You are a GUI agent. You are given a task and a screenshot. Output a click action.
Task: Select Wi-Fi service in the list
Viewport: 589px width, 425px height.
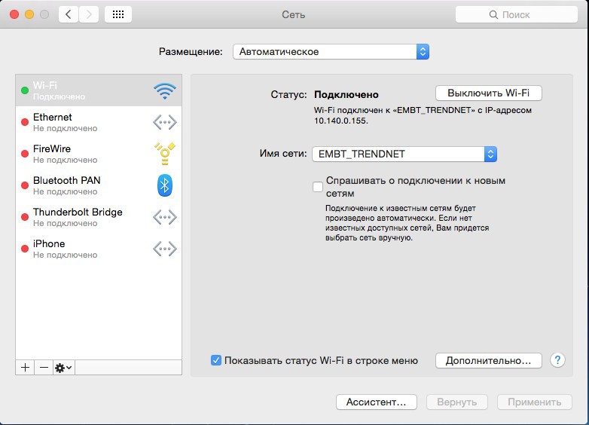(x=99, y=90)
